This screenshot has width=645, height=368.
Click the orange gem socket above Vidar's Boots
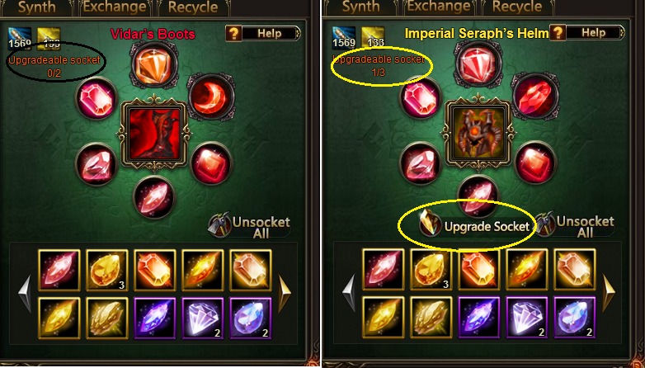tap(154, 64)
